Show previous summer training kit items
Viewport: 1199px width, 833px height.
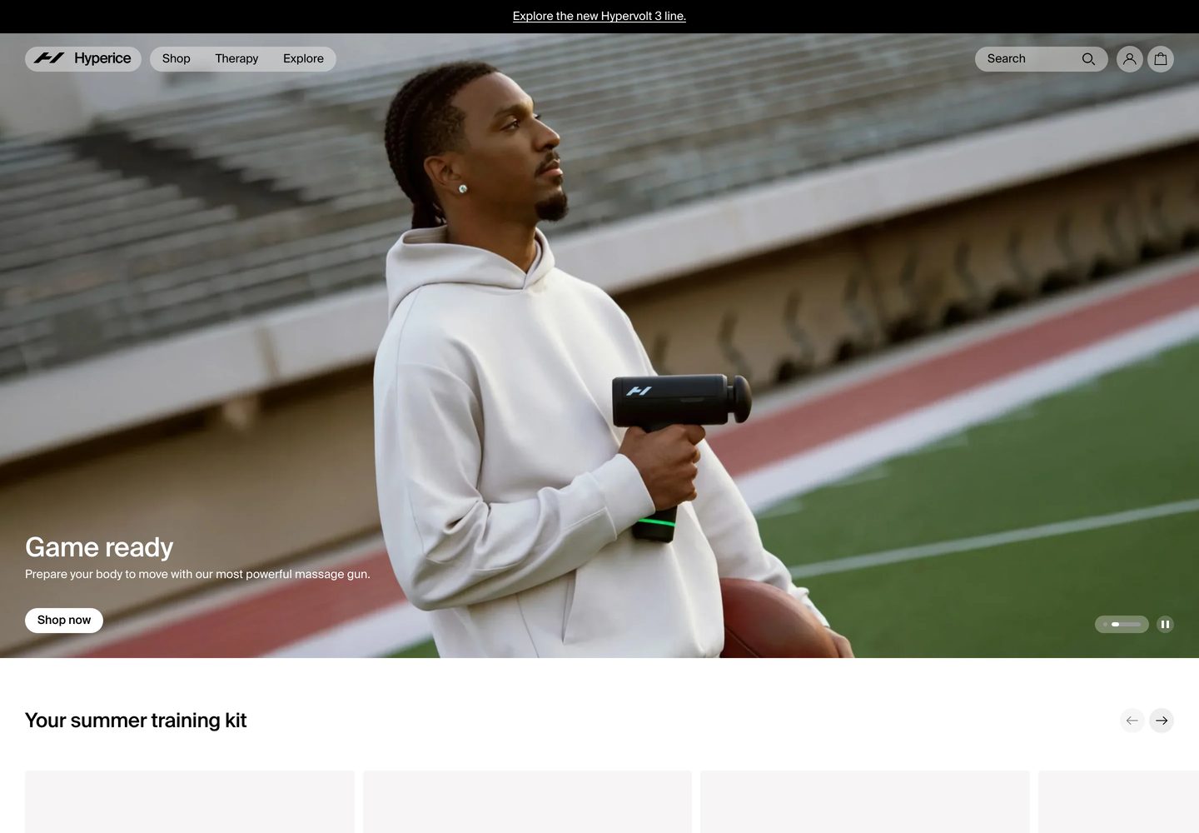click(x=1132, y=721)
